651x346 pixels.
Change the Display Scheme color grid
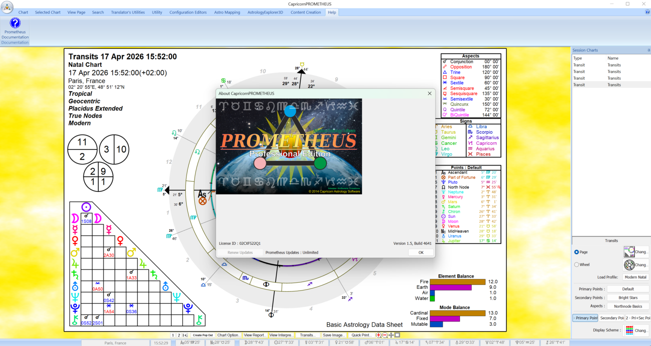click(635, 330)
